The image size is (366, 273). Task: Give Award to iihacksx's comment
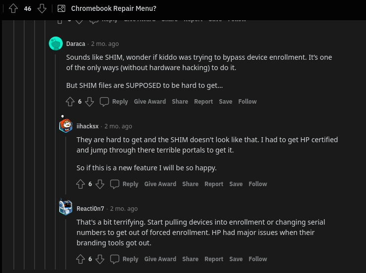(x=160, y=184)
